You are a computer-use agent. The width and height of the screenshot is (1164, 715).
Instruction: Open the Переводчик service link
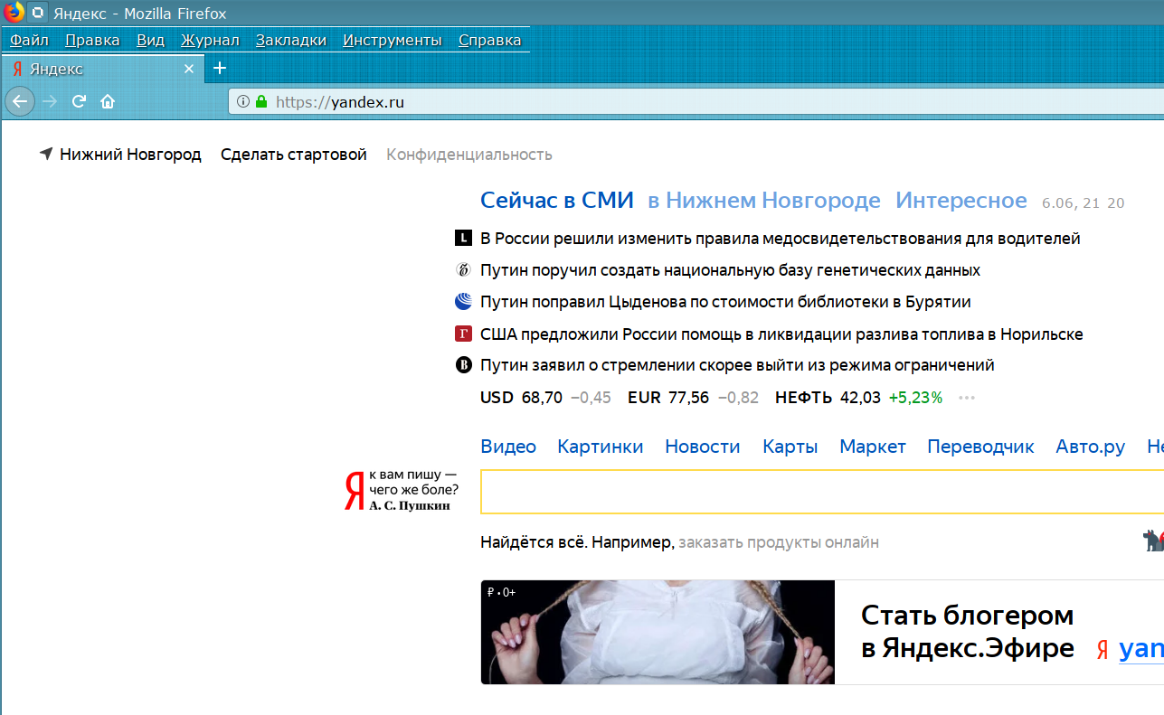click(981, 447)
